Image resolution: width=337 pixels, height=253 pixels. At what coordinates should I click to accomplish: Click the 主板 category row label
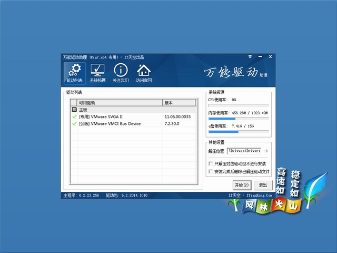83,110
